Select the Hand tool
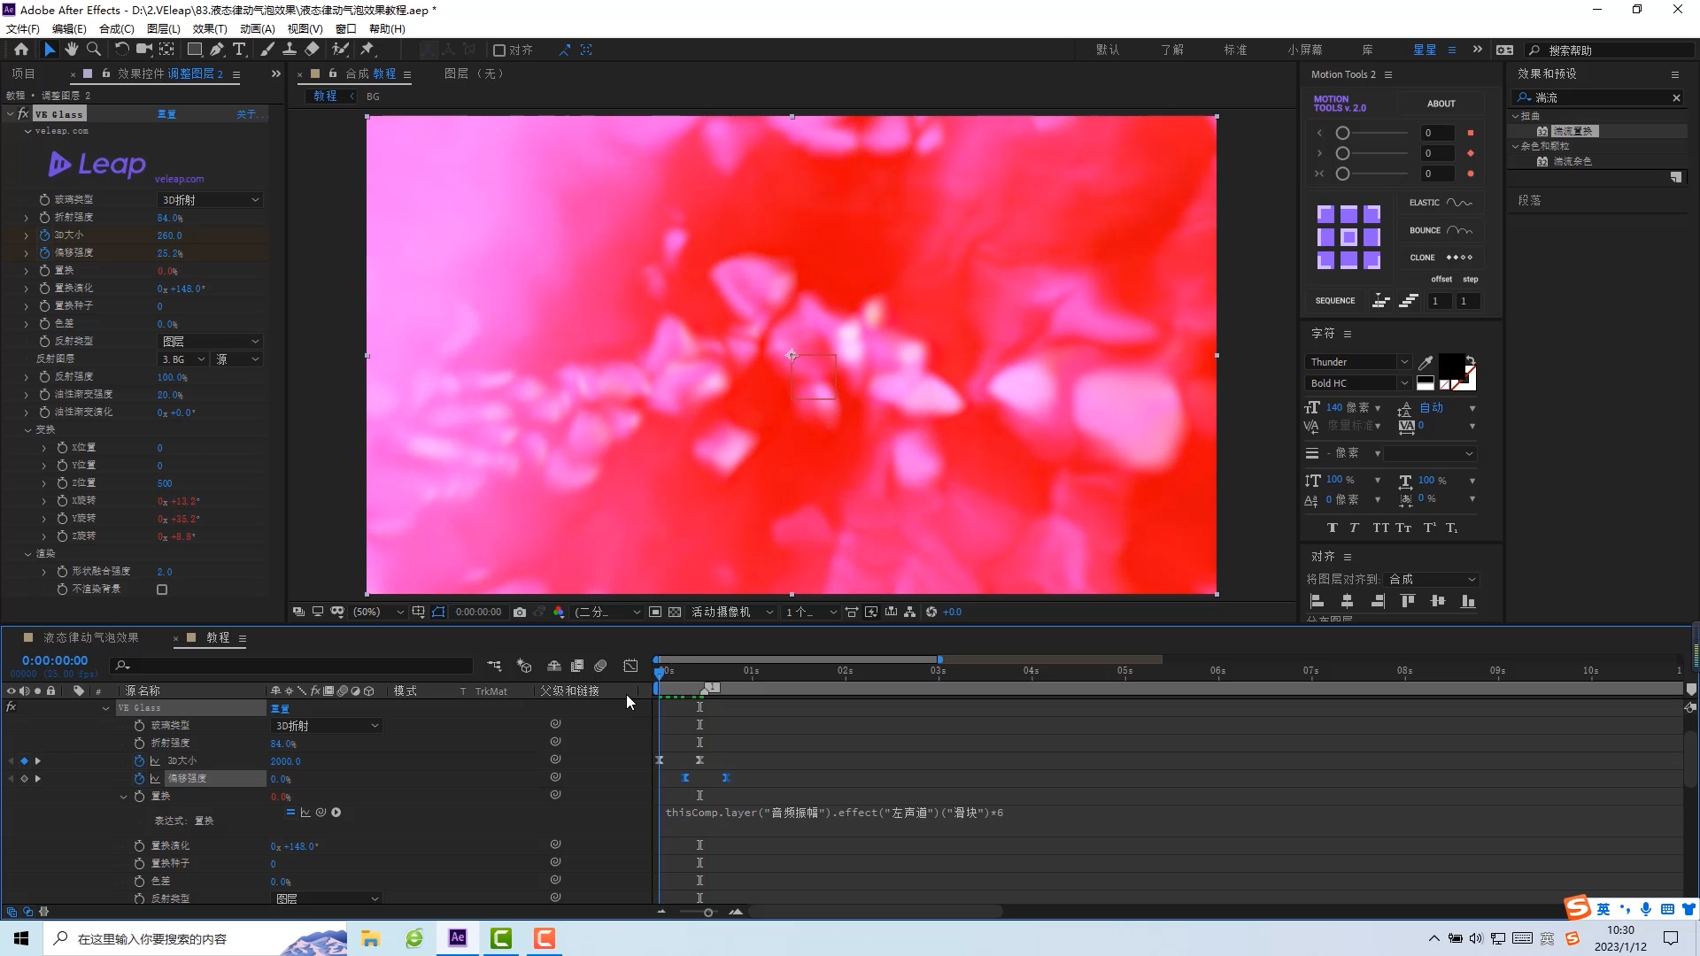The width and height of the screenshot is (1700, 956). click(x=71, y=50)
